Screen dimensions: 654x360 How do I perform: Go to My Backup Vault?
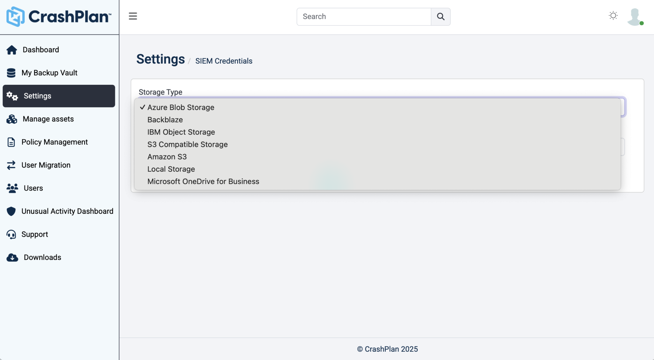pos(49,73)
